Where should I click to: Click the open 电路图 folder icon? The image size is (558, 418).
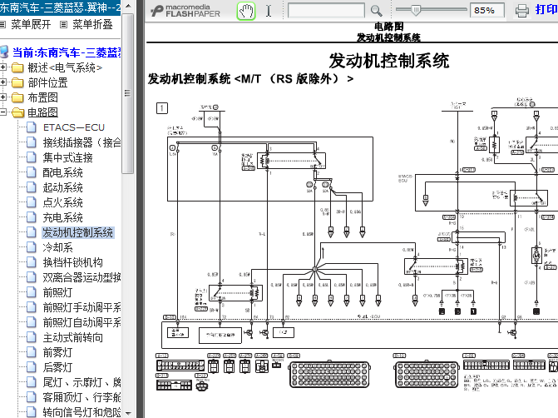tap(17, 112)
